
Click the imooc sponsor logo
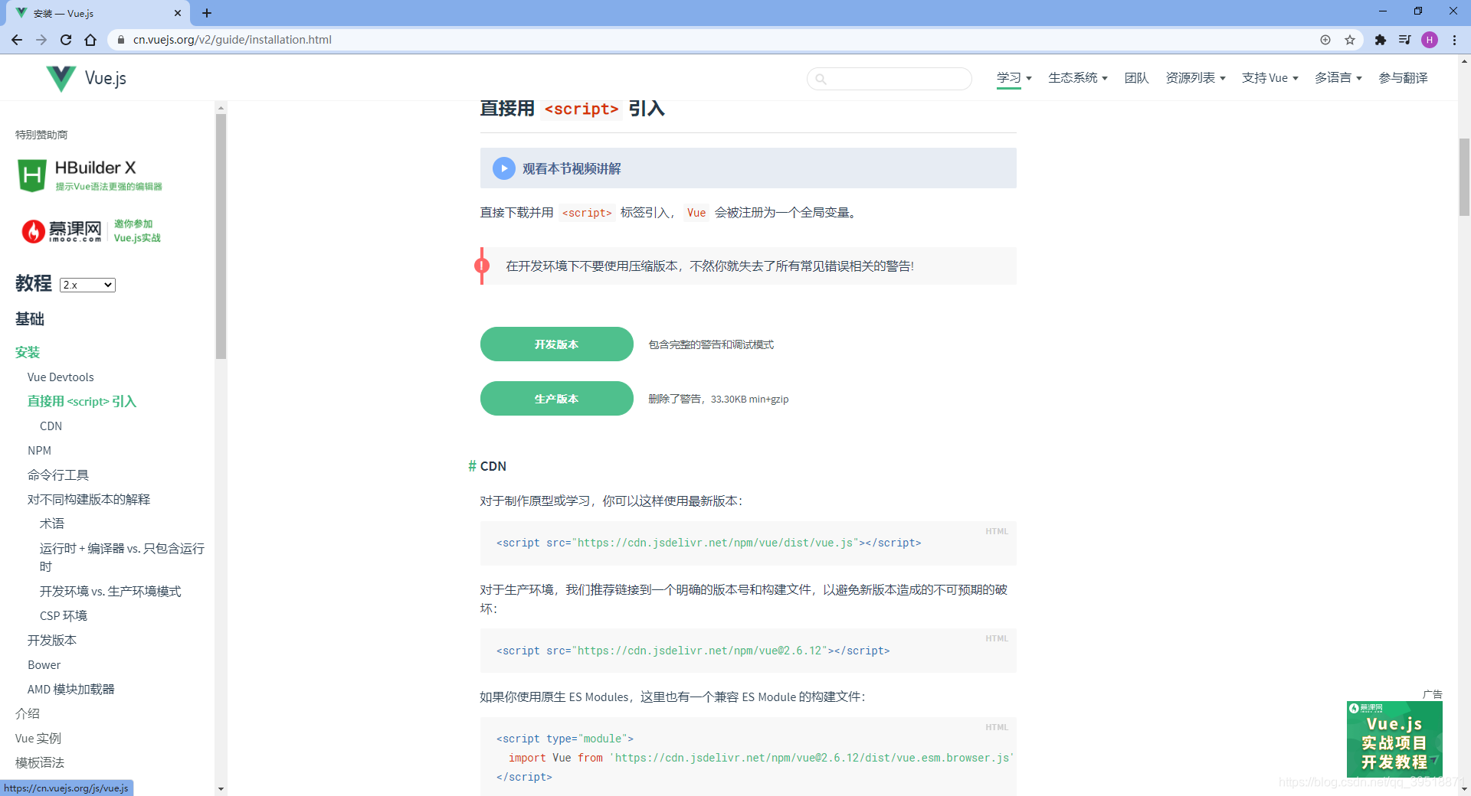click(x=91, y=230)
